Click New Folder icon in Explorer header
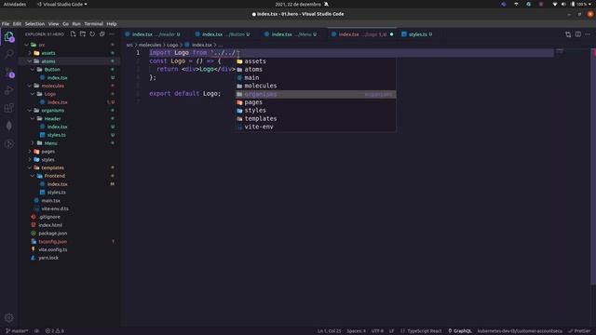This screenshot has width=596, height=335. coord(83,34)
